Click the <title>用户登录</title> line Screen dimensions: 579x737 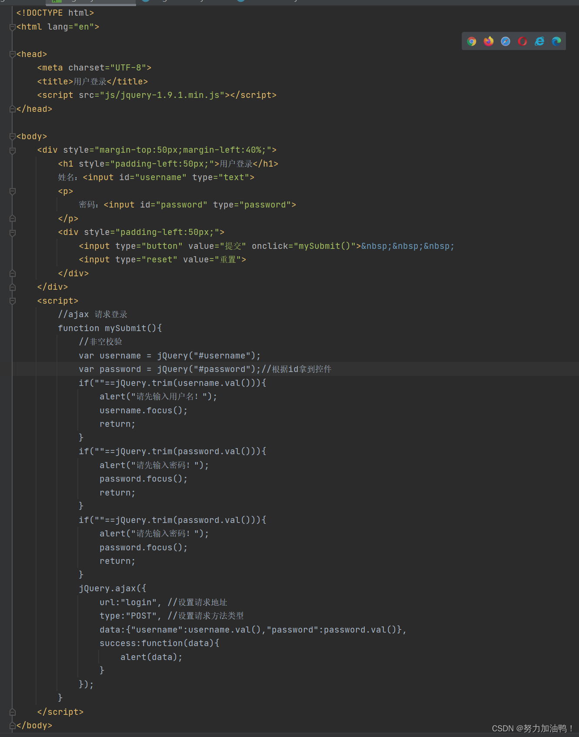pos(93,82)
